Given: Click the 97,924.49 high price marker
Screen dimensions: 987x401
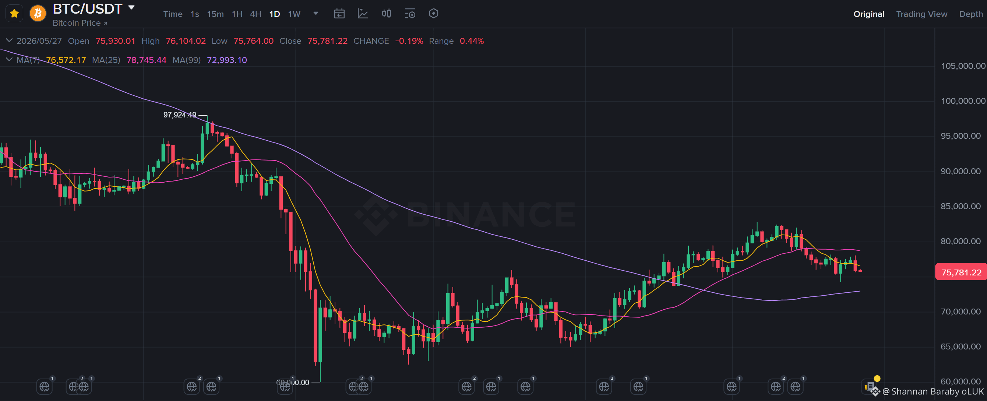Looking at the screenshot, I should coord(180,115).
